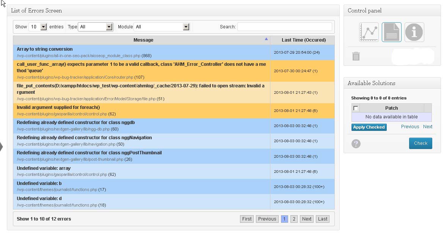Expand the left side panel arrow
Viewport: 444px width, 233px height.
[2, 147]
